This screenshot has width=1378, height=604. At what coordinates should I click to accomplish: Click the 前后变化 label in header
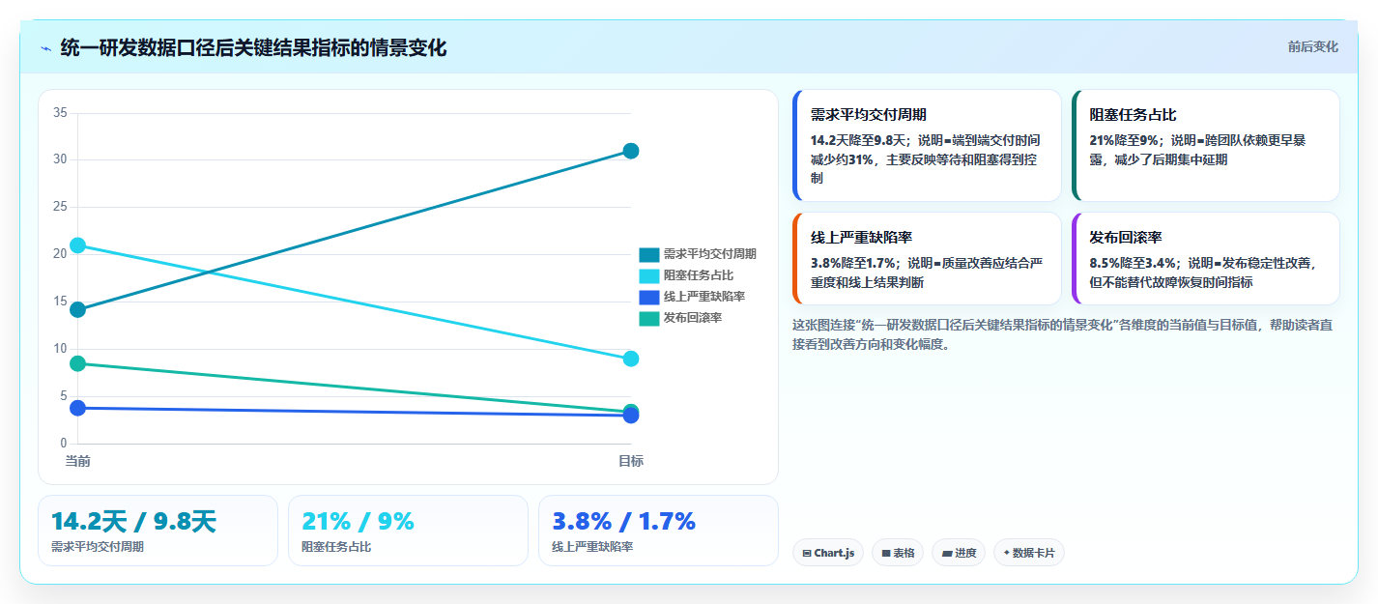1312,46
